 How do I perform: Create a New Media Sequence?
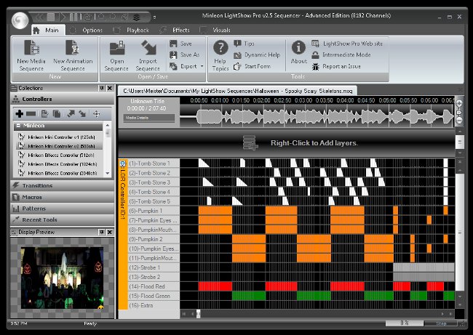(31, 56)
